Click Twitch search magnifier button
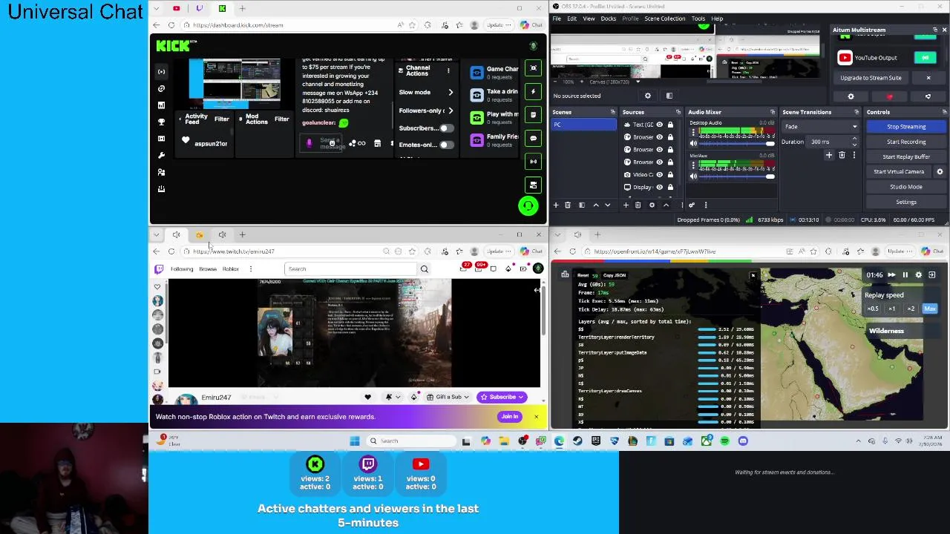The height and width of the screenshot is (534, 950). (x=425, y=269)
